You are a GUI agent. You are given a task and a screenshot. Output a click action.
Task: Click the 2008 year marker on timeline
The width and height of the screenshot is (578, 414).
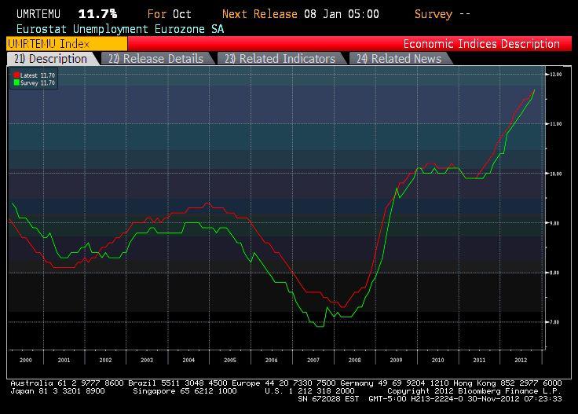pos(355,359)
